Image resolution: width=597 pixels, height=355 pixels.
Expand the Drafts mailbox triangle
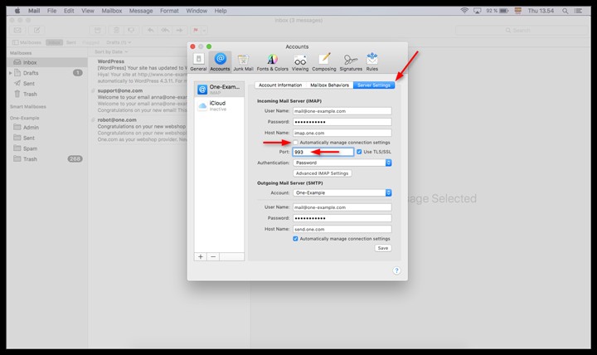click(11, 73)
